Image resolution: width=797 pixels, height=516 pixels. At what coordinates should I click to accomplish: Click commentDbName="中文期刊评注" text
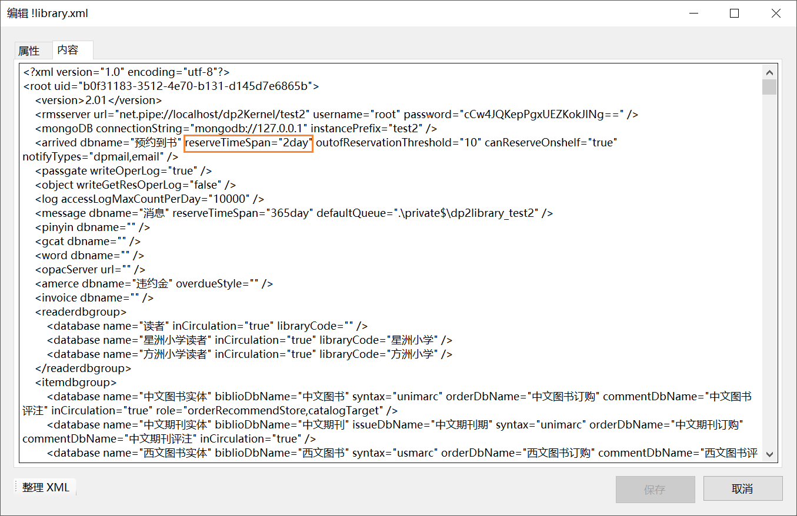pos(110,438)
